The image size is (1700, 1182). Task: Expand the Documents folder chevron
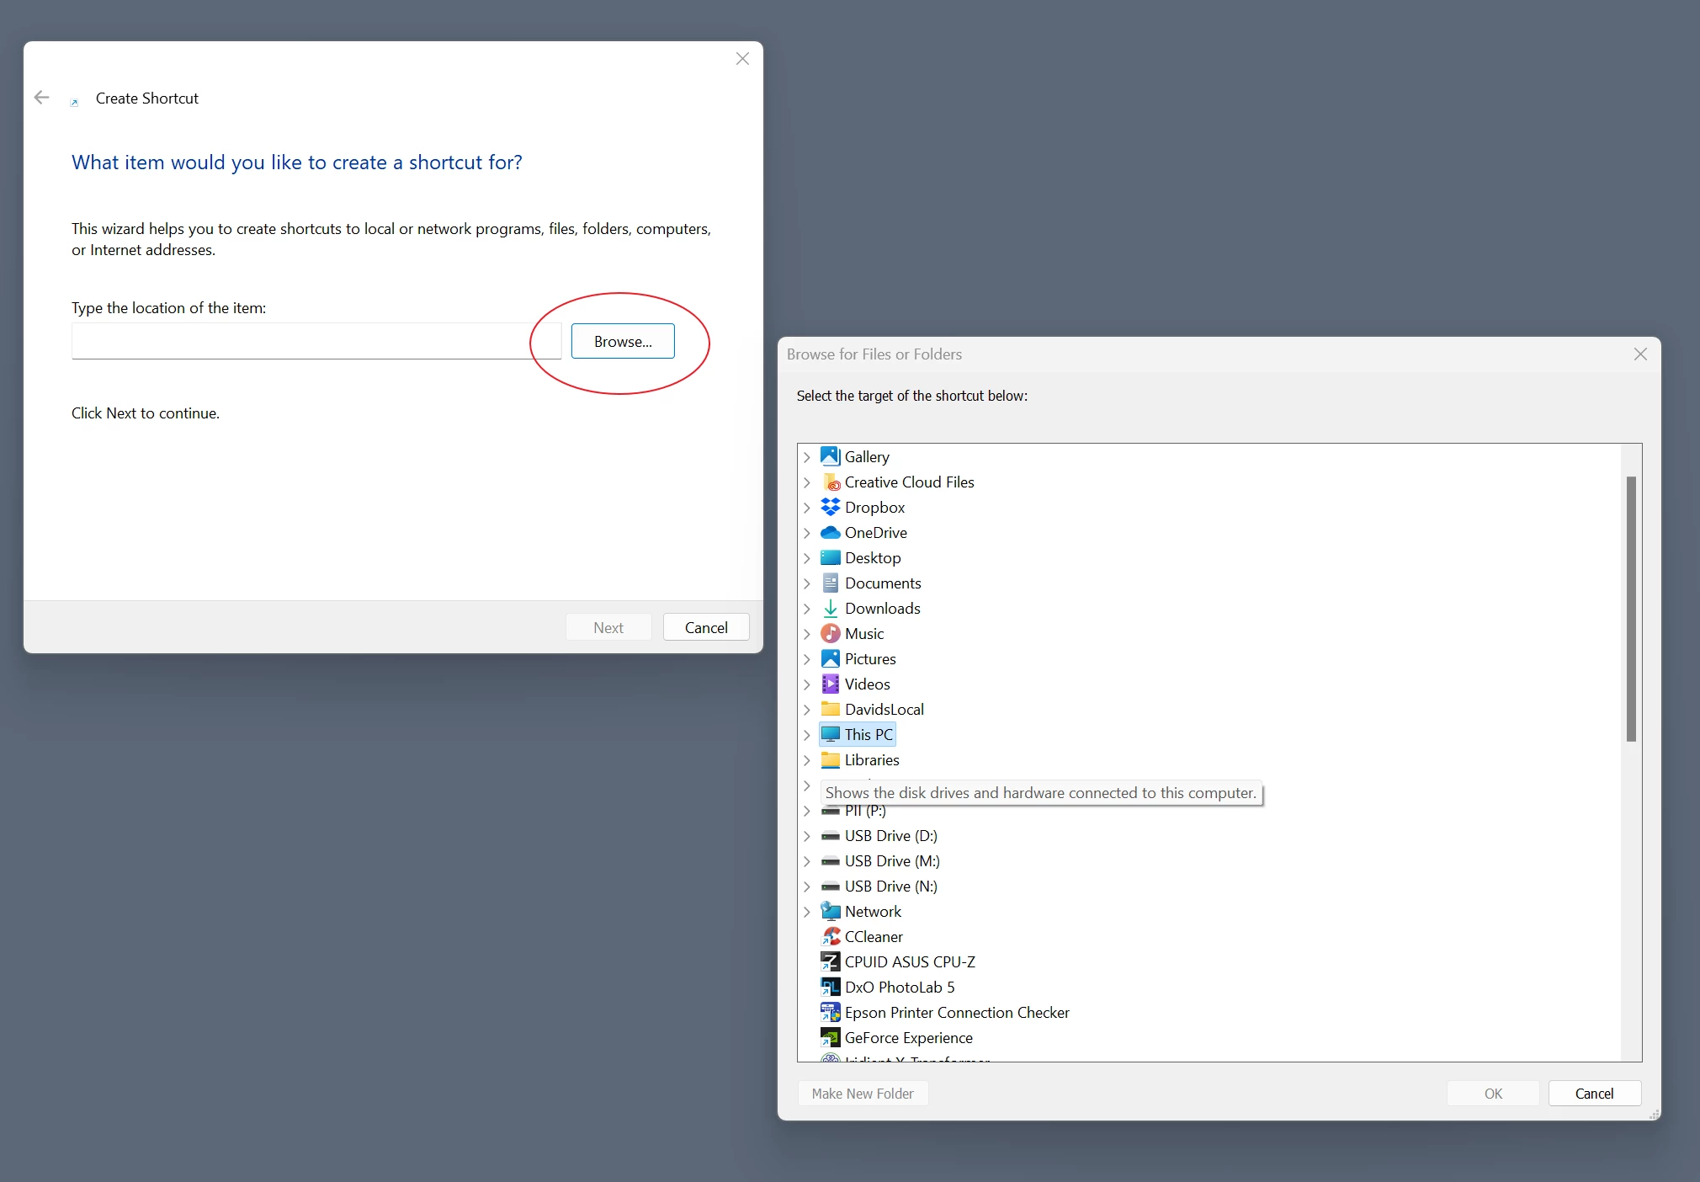pos(807,583)
